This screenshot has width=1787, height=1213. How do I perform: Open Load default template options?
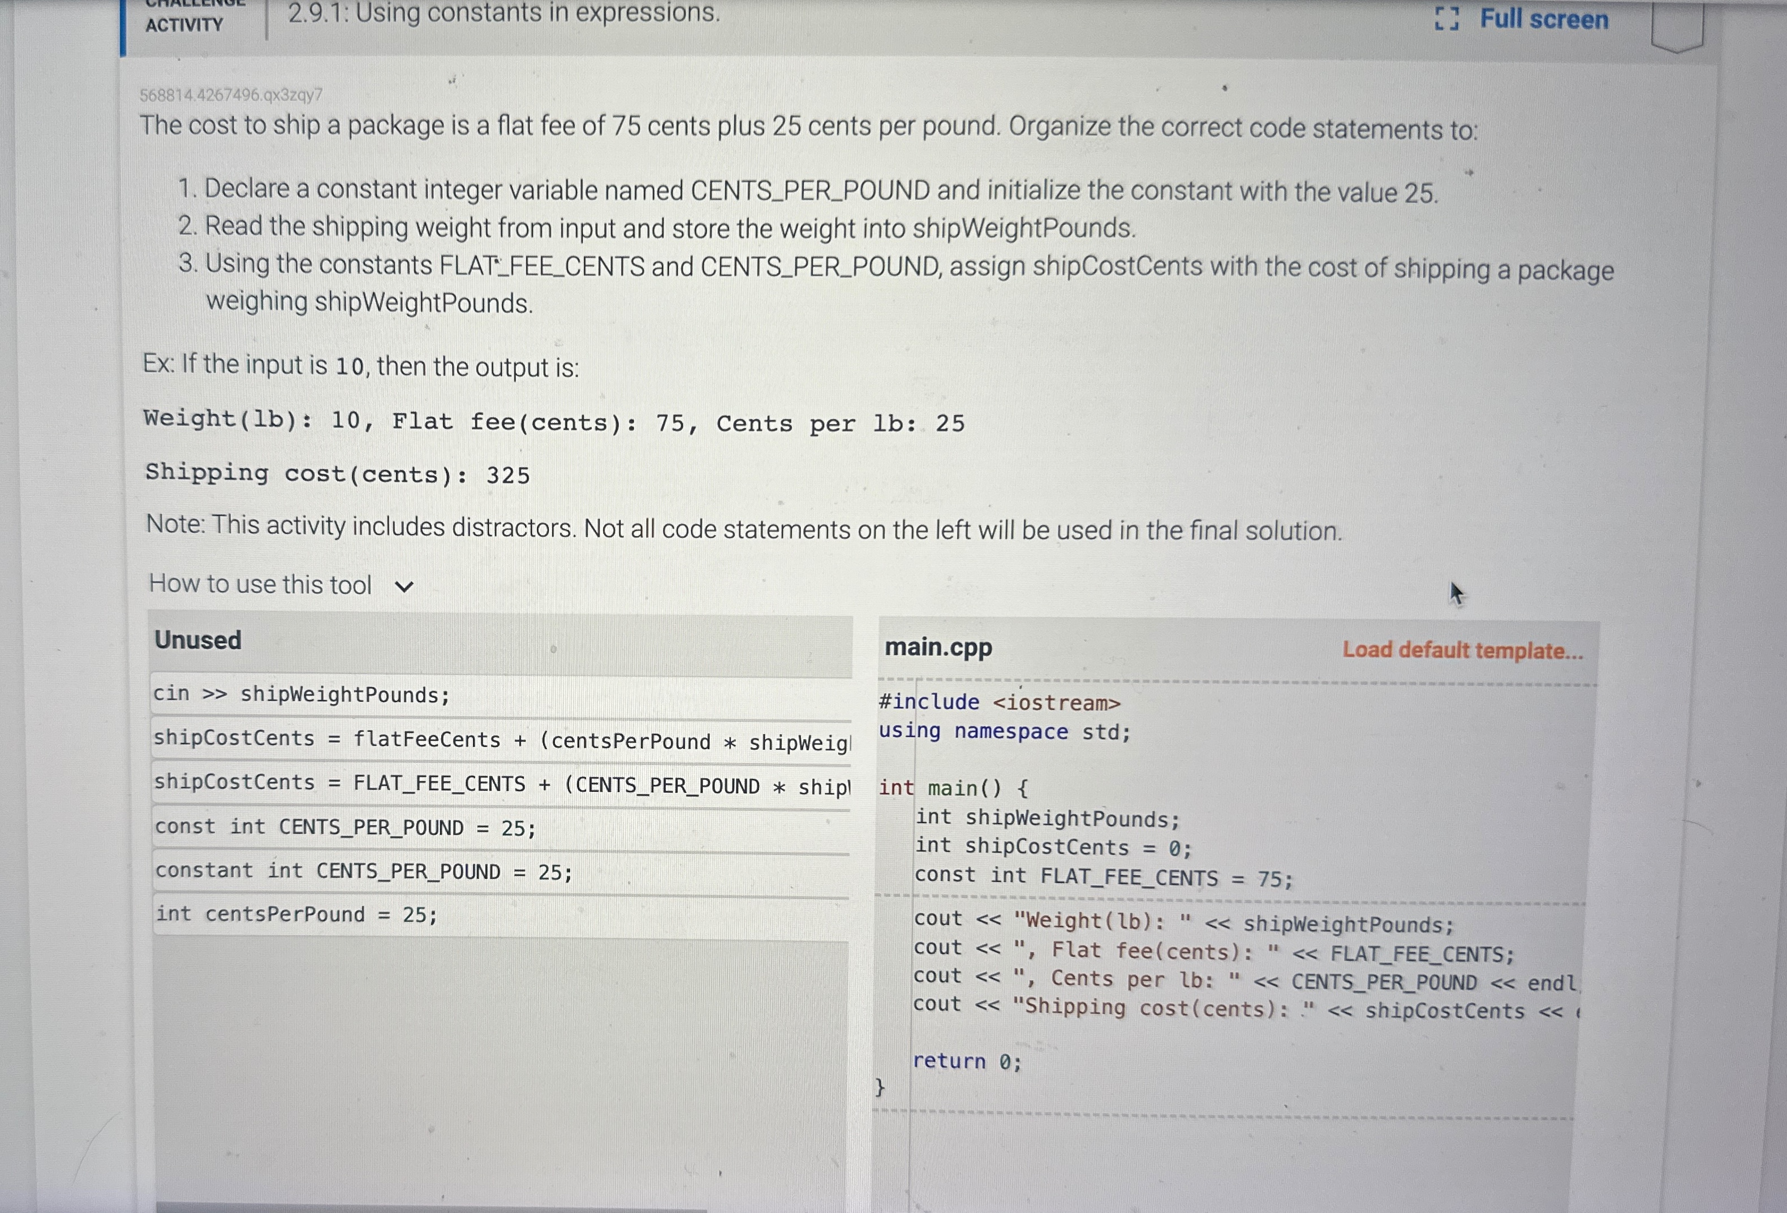pos(1462,650)
